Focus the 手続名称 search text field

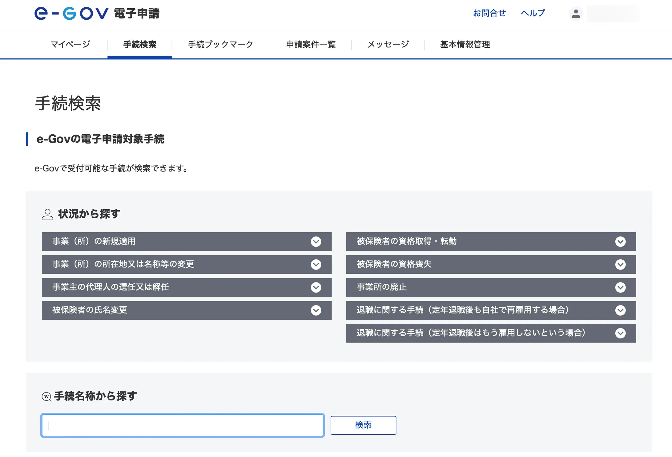(183, 425)
